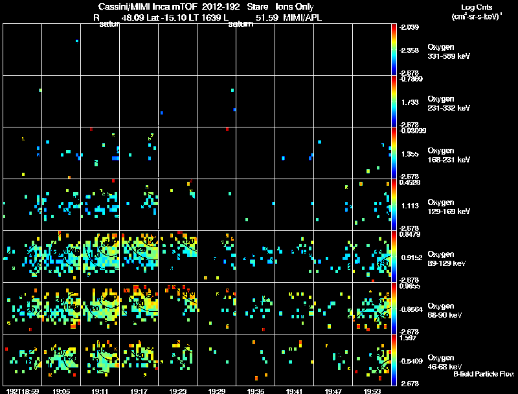
Task: Click the '1.597' color scale value
Action: pyautogui.click(x=408, y=338)
